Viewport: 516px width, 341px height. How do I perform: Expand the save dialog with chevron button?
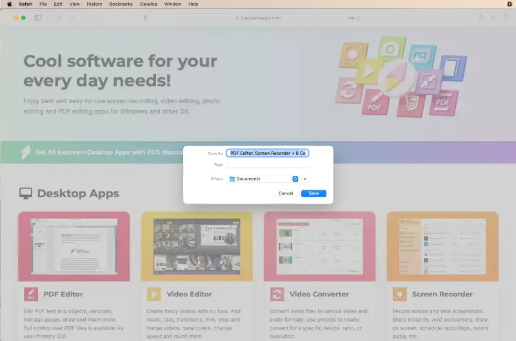304,179
